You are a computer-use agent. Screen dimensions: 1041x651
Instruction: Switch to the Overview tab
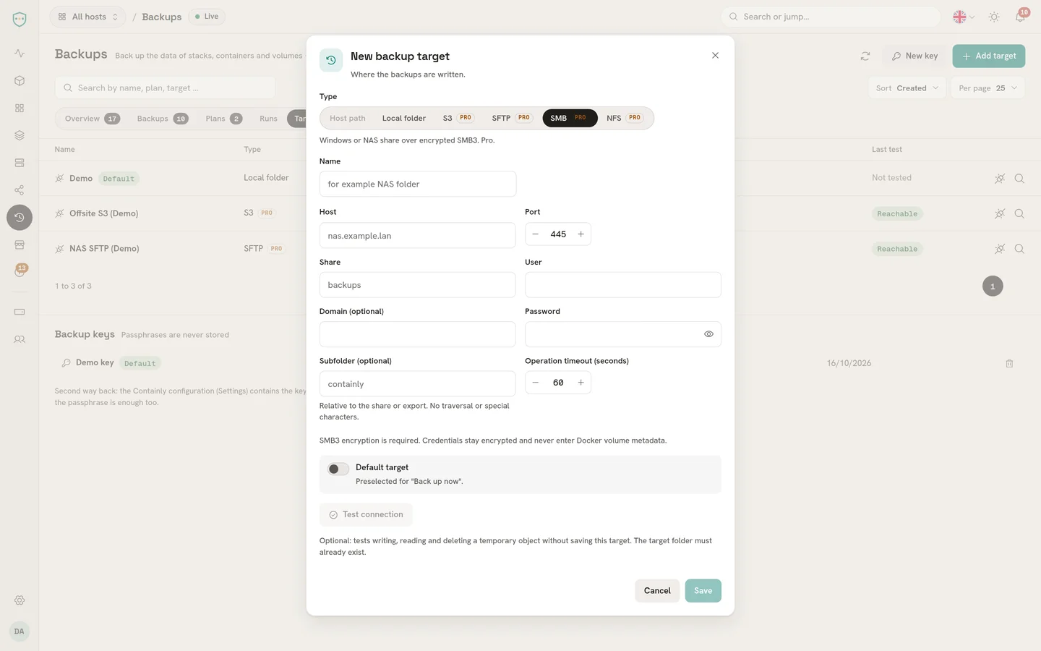point(93,119)
